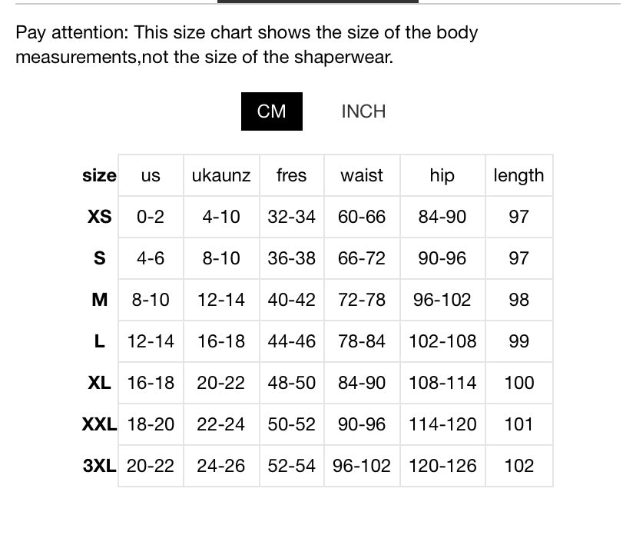Viewport: 636px width, 535px height.
Task: Switch size chart to INCH units
Action: [363, 111]
